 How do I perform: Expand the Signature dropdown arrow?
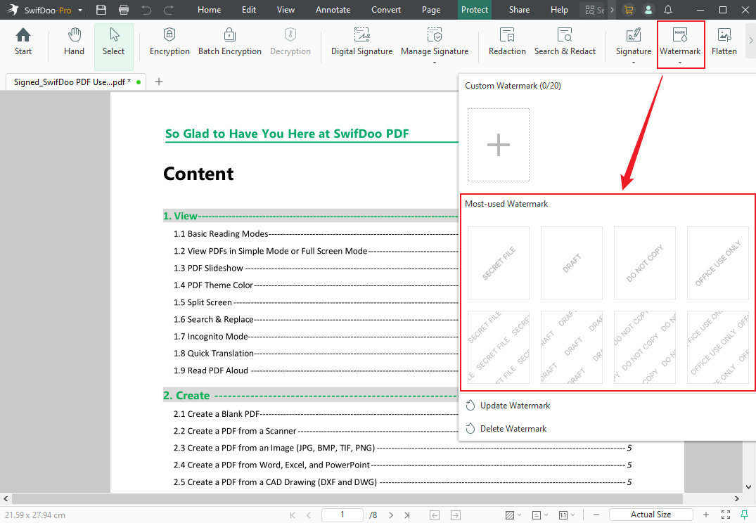(634, 63)
